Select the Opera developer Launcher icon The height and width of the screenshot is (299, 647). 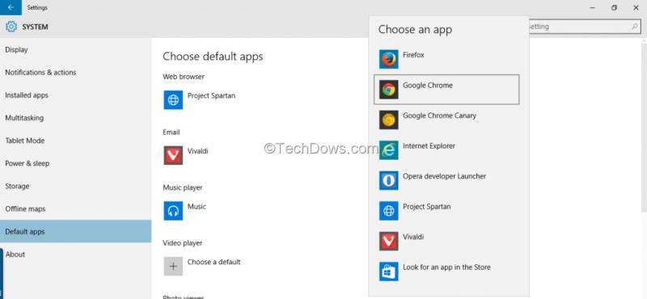click(388, 181)
